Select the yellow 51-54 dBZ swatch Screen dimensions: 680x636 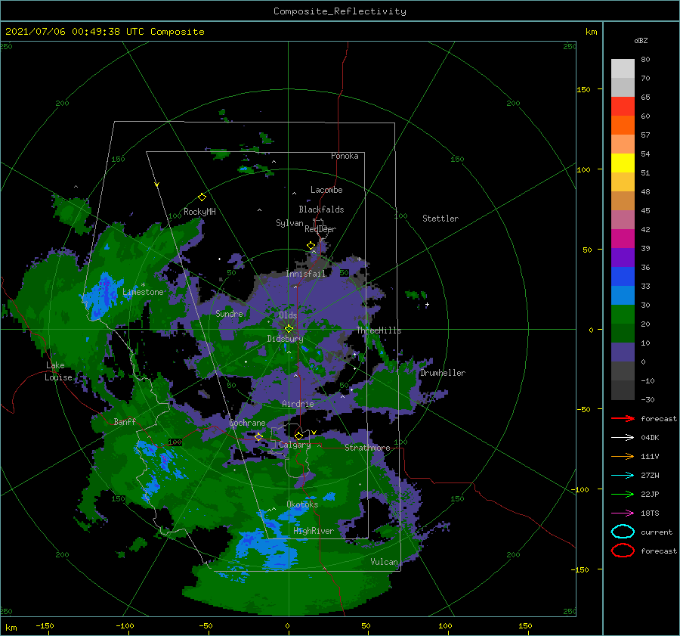tap(623, 163)
